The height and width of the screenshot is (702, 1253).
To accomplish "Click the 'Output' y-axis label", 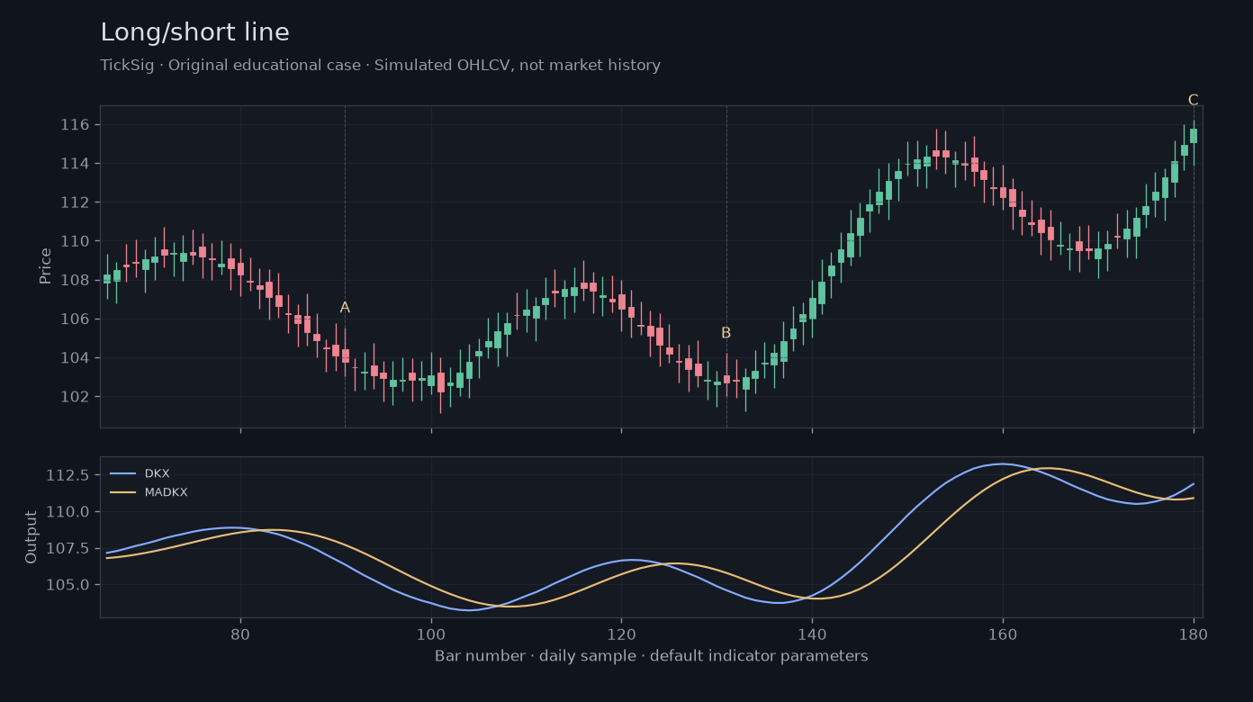I will pyautogui.click(x=32, y=537).
